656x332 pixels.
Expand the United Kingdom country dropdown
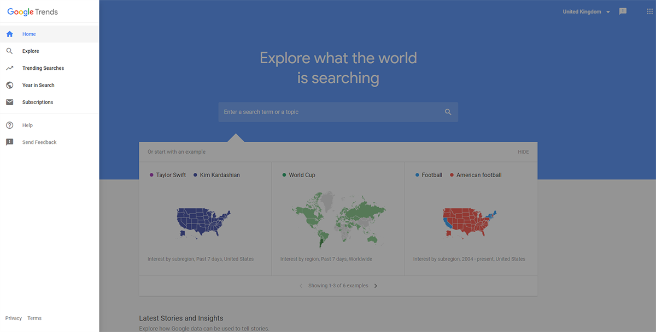click(x=586, y=11)
